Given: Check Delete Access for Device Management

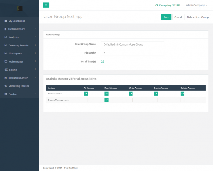Looking at the screenshot, I should click(182, 100).
